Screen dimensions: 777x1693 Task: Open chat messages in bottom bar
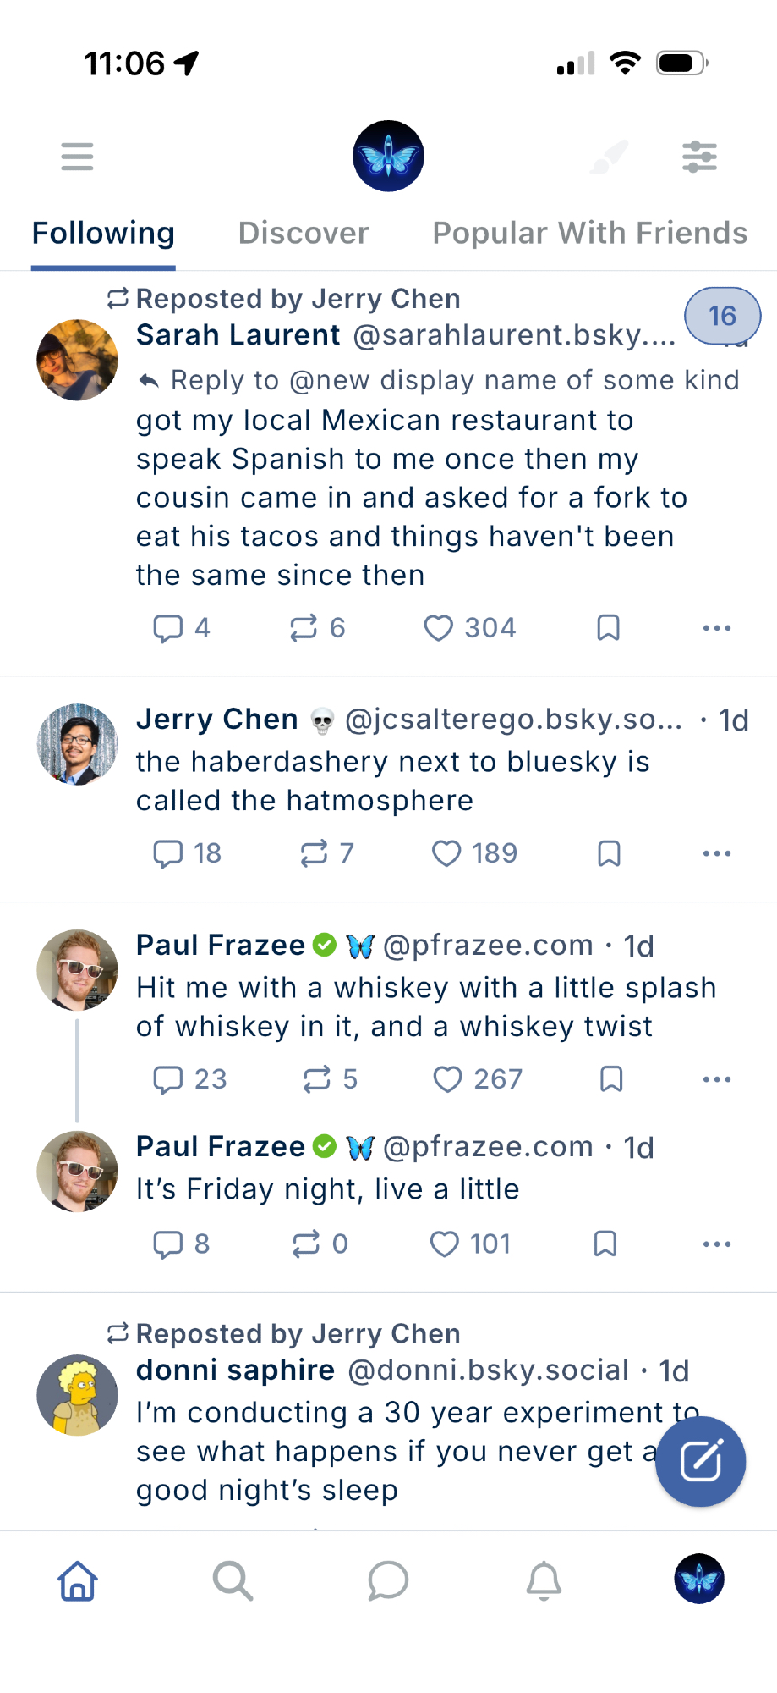(388, 1580)
